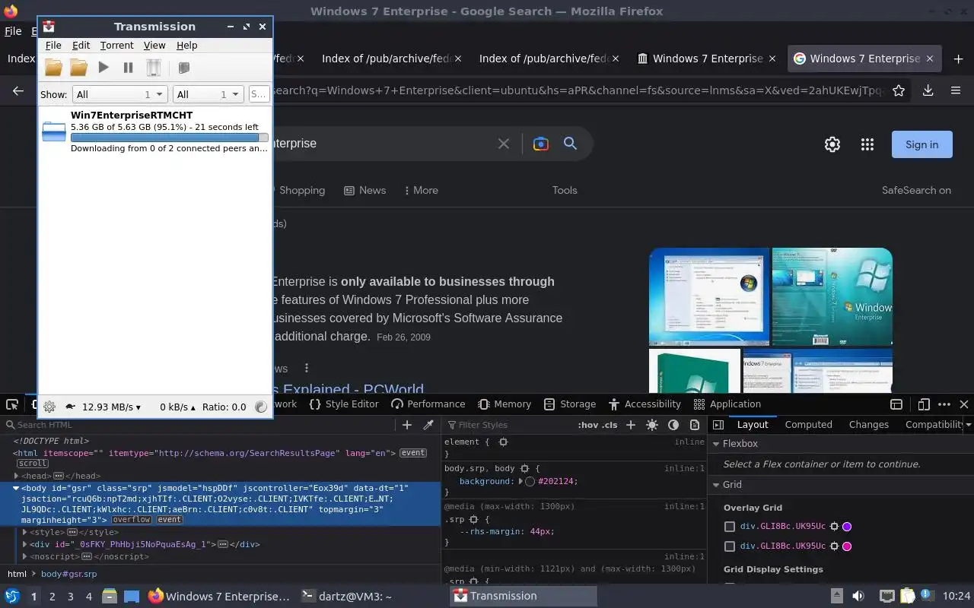Grab page color with eyedropper icon

click(428, 425)
